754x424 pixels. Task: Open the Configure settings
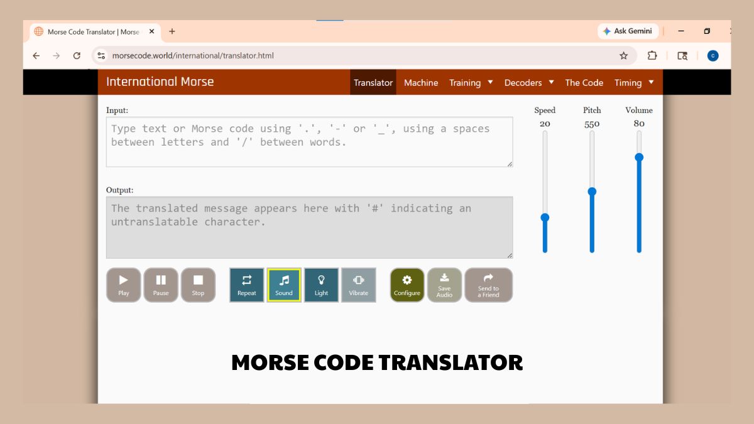click(x=407, y=285)
